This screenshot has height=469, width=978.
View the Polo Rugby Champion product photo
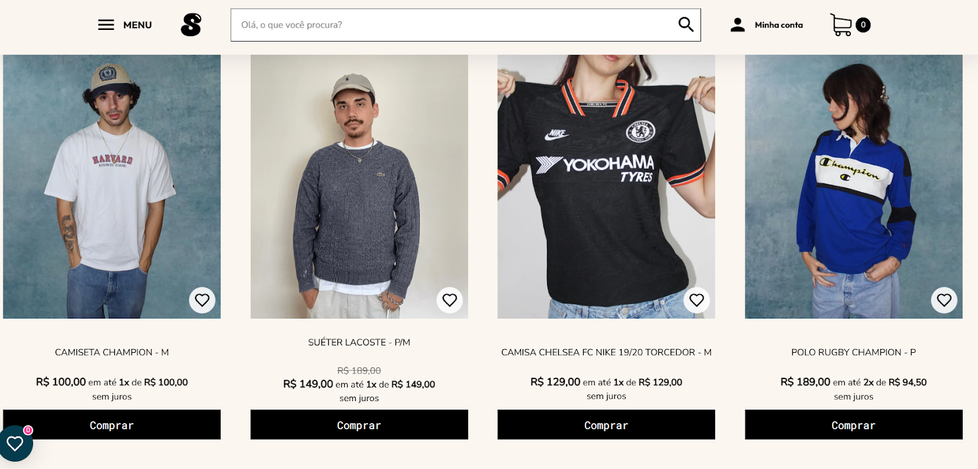(x=853, y=183)
